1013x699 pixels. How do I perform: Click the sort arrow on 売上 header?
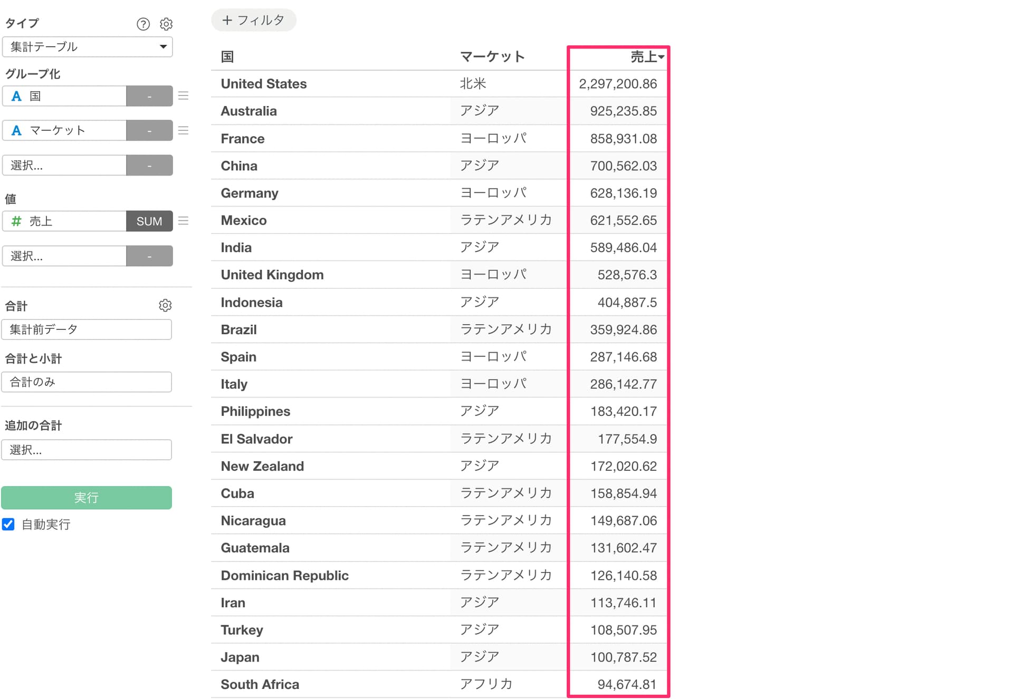point(661,57)
